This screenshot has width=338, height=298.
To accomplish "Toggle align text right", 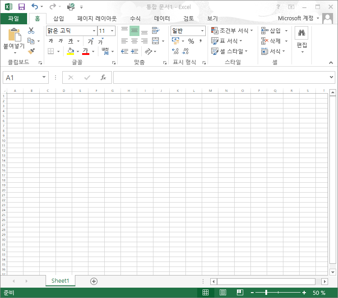I will point(144,41).
